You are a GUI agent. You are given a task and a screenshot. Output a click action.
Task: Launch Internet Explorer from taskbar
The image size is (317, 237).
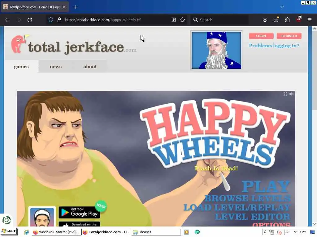pos(26,232)
